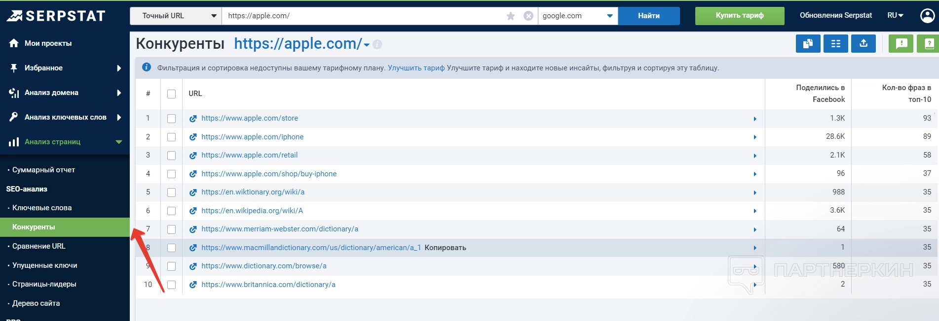The image size is (939, 321).
Task: Open Обновления Serpstat link
Action: click(836, 15)
